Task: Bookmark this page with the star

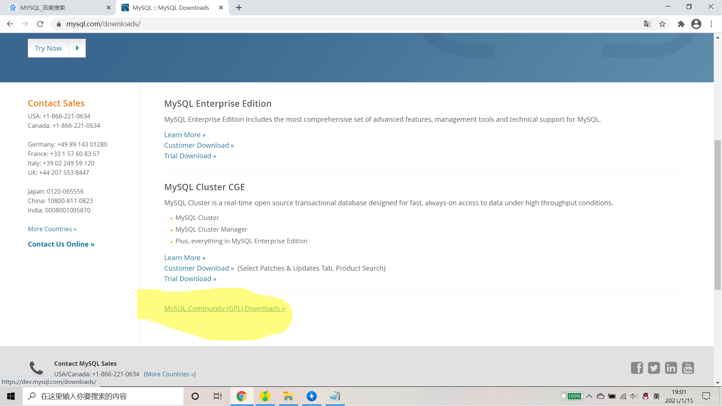Action: [663, 24]
